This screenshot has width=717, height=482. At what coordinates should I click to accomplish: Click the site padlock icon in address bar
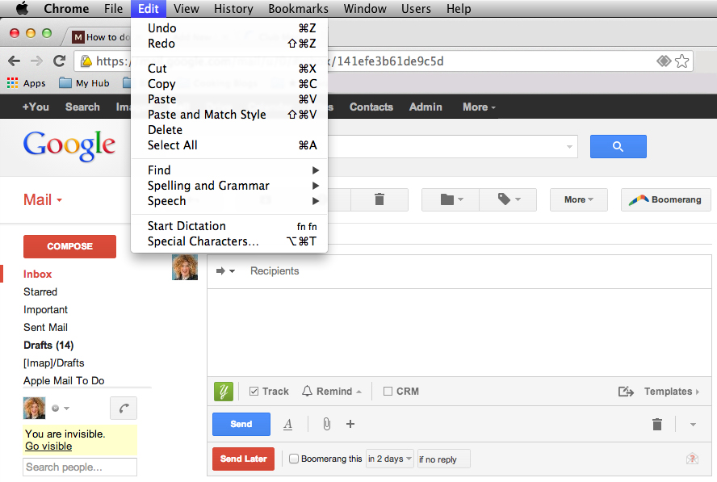[x=86, y=61]
